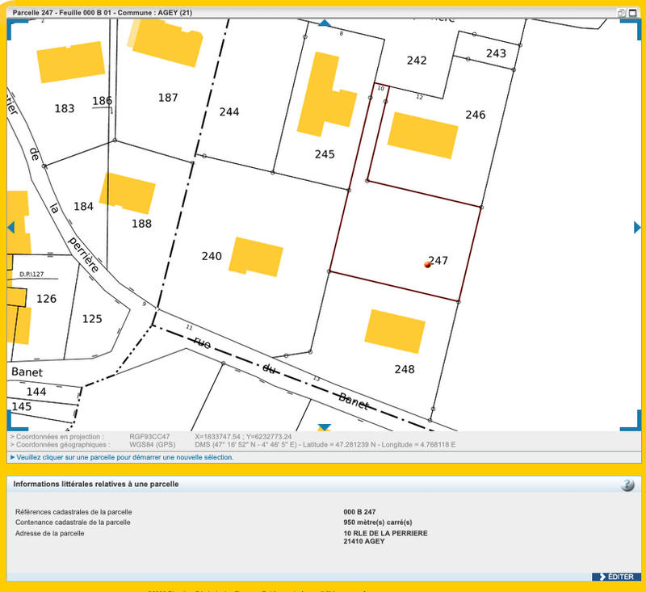Click the maximize icon beside the restore icon

click(632, 12)
